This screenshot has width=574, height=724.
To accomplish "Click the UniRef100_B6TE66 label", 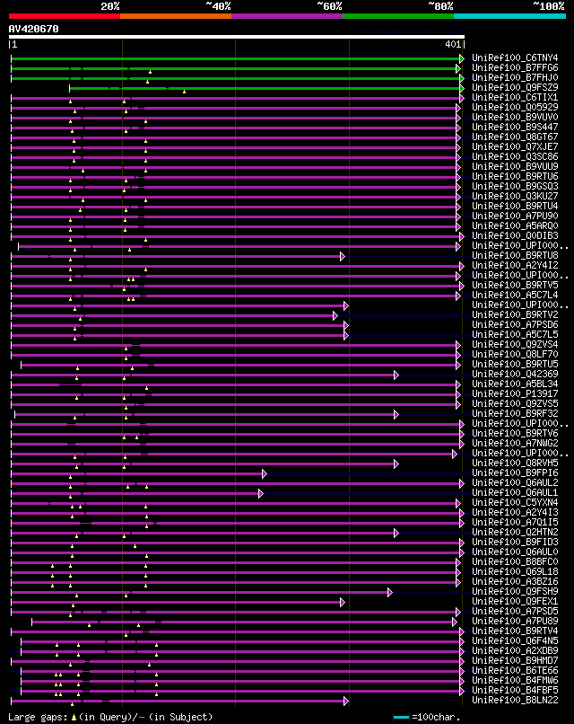I will [515, 670].
